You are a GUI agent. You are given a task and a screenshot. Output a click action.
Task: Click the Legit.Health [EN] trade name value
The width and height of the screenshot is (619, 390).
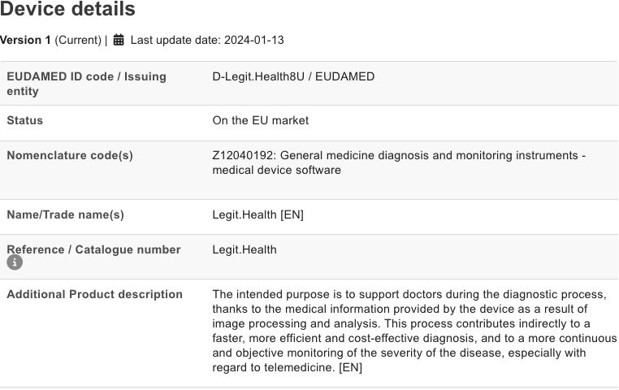(x=258, y=214)
